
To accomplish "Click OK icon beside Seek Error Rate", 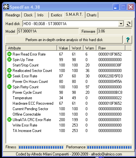I will 9,76.
